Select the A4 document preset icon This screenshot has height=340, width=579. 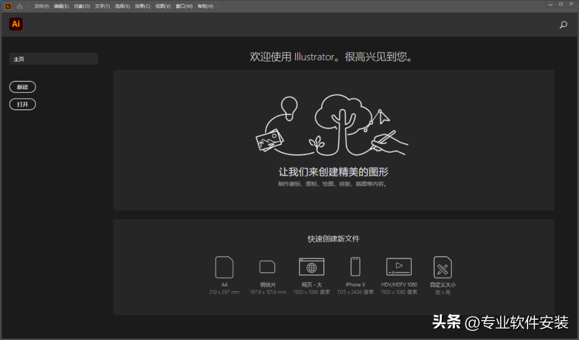[224, 267]
